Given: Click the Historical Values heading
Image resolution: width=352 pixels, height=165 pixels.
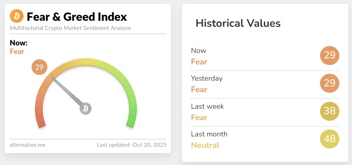Looking at the screenshot, I should point(238,23).
